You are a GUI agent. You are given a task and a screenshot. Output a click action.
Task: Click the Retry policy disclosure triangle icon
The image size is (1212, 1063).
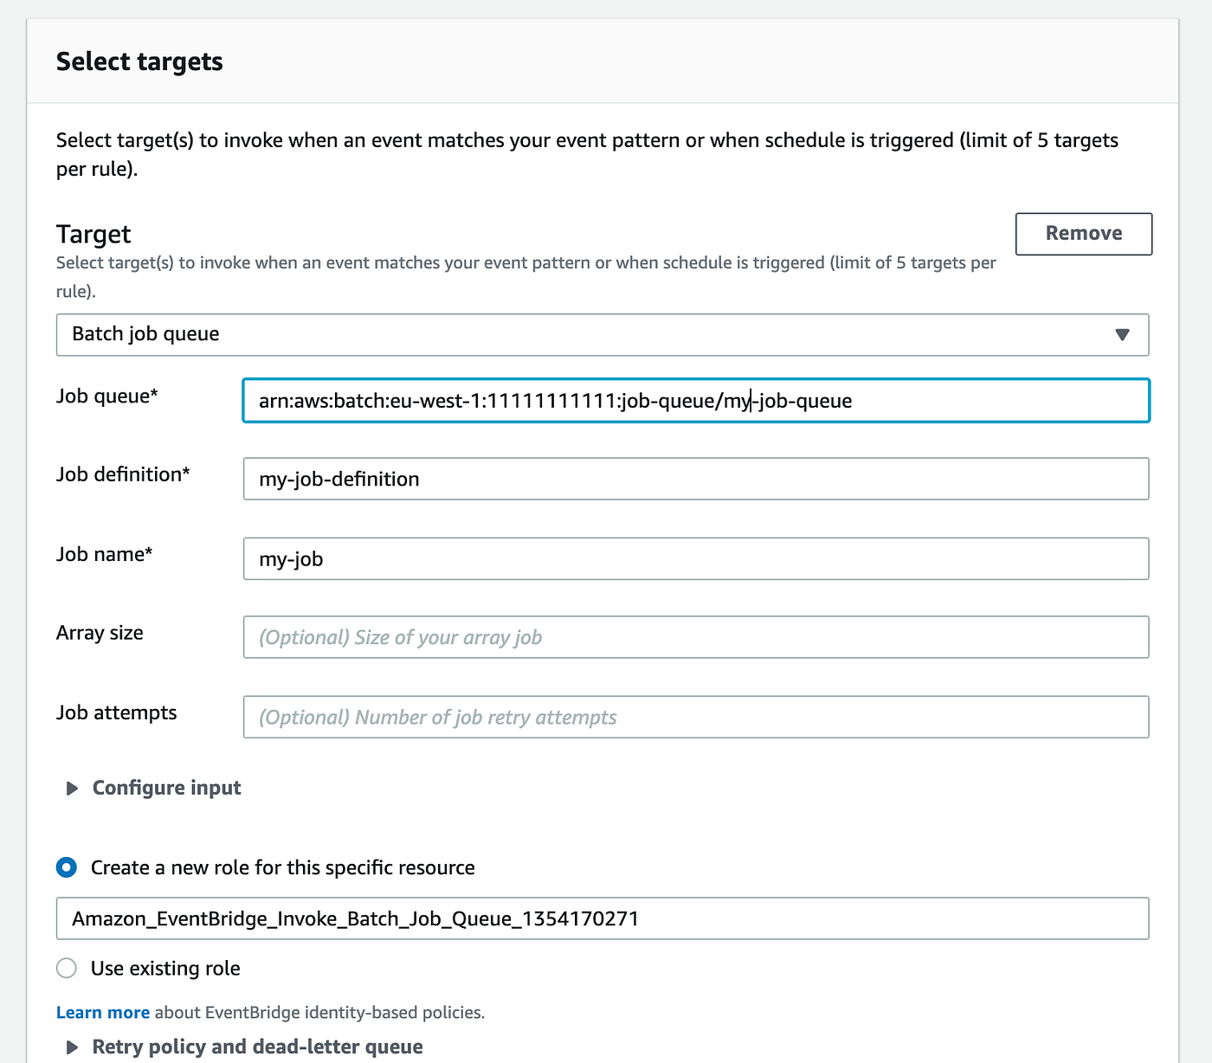[73, 1047]
